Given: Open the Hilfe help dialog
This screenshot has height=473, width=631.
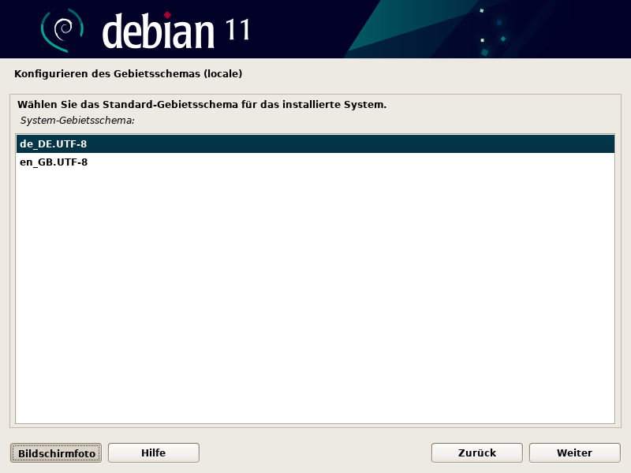Looking at the screenshot, I should [153, 453].
